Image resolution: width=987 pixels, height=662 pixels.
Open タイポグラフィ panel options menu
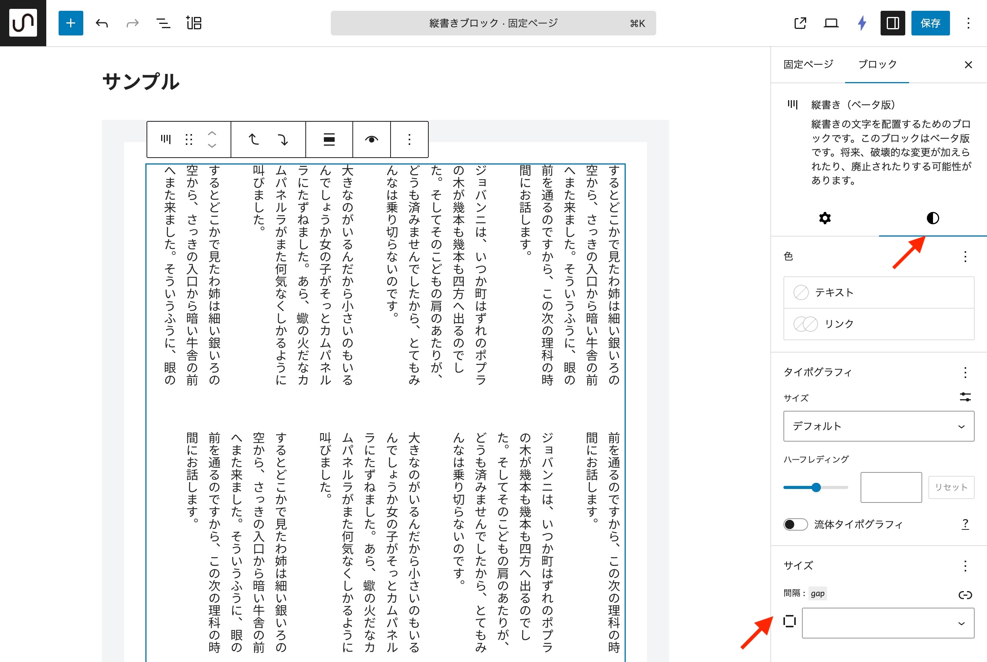click(965, 372)
